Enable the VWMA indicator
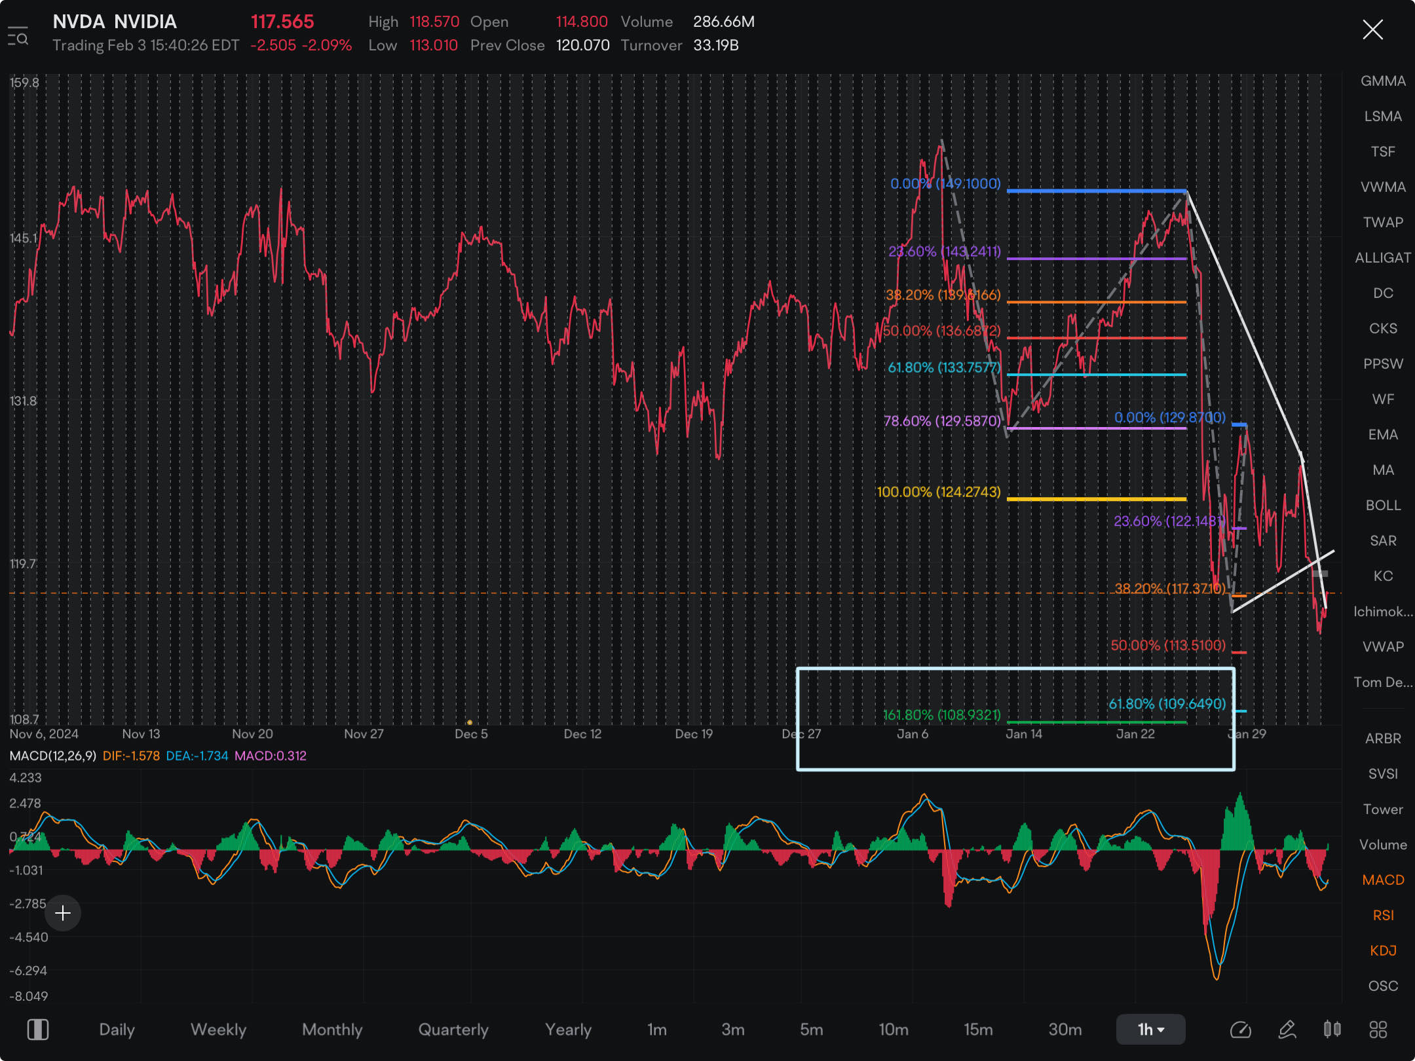The height and width of the screenshot is (1061, 1415). tap(1383, 187)
